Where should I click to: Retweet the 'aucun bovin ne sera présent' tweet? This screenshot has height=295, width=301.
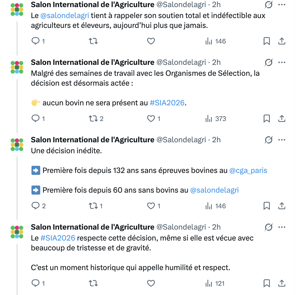(93, 119)
